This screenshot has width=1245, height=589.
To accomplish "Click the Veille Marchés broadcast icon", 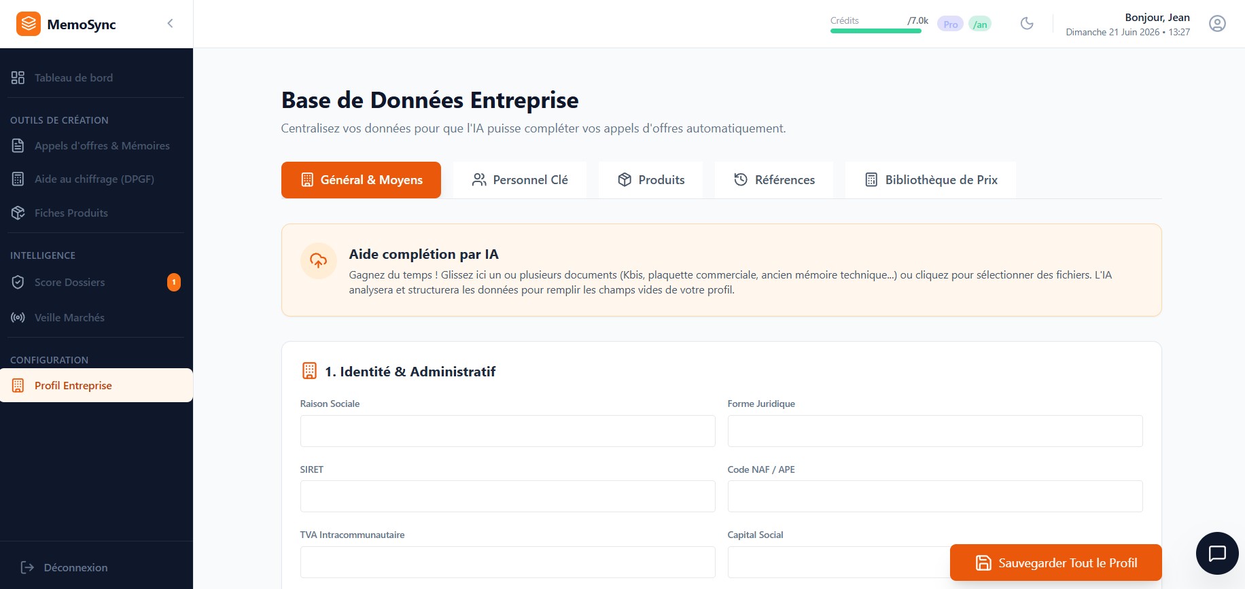I will click(x=18, y=317).
